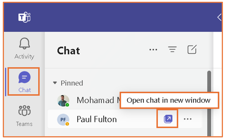The height and width of the screenshot is (138, 225).
Task: Collapse the Pinned section triangle
Action: [55, 83]
